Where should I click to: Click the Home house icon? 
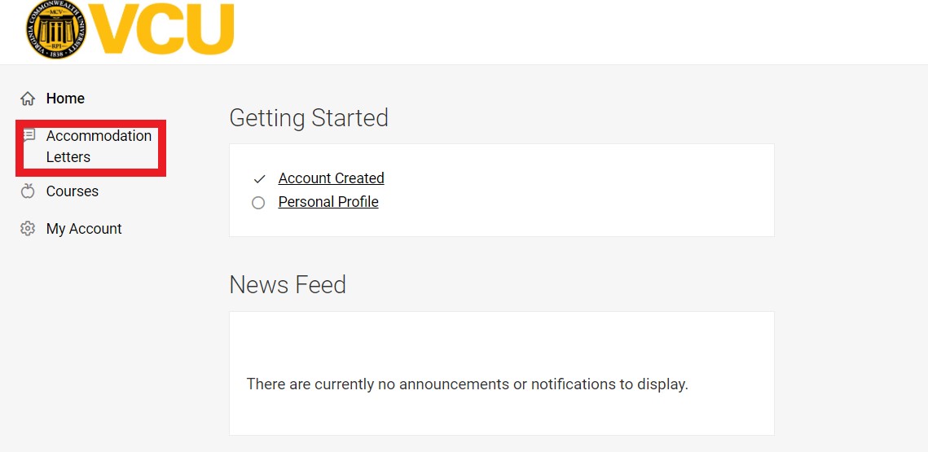(28, 99)
